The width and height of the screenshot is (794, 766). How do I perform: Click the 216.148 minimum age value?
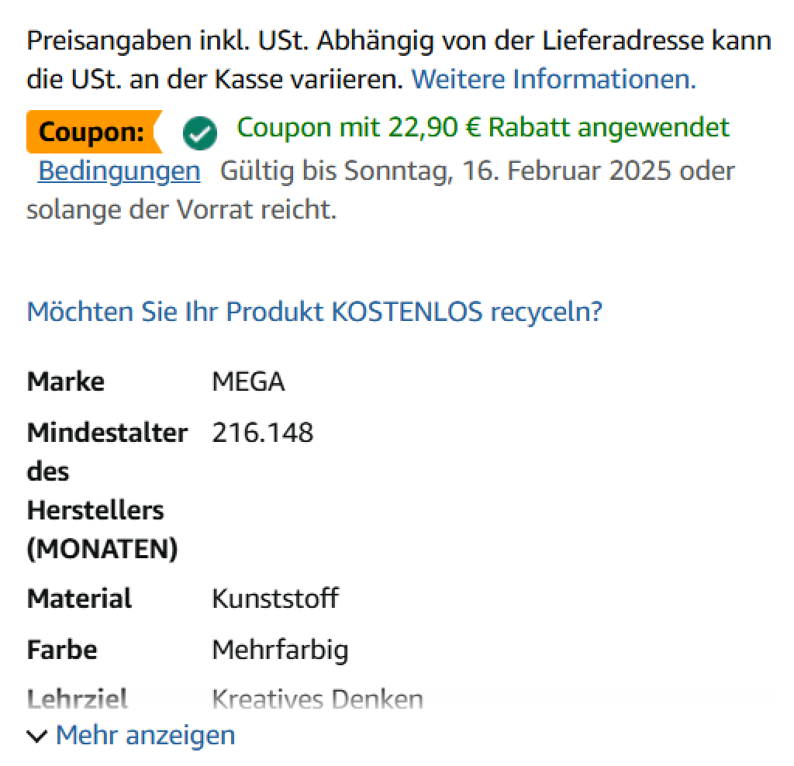coord(262,432)
